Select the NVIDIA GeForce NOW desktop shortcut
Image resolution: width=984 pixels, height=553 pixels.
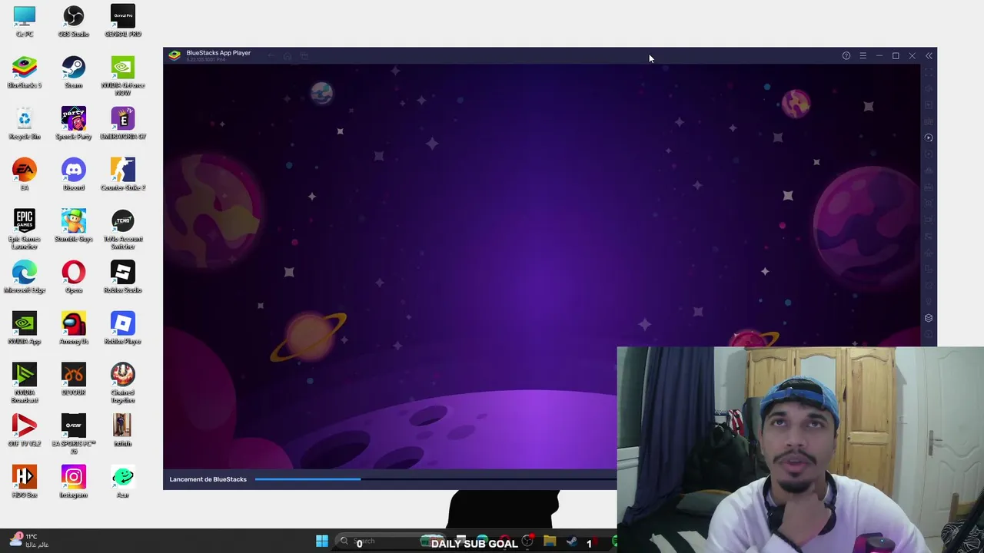(x=123, y=76)
